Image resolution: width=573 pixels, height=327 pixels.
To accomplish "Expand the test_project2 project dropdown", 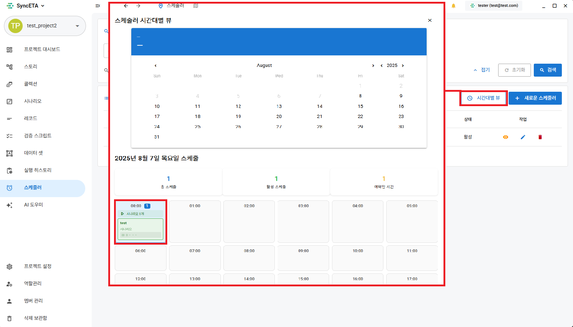I will [x=77, y=26].
